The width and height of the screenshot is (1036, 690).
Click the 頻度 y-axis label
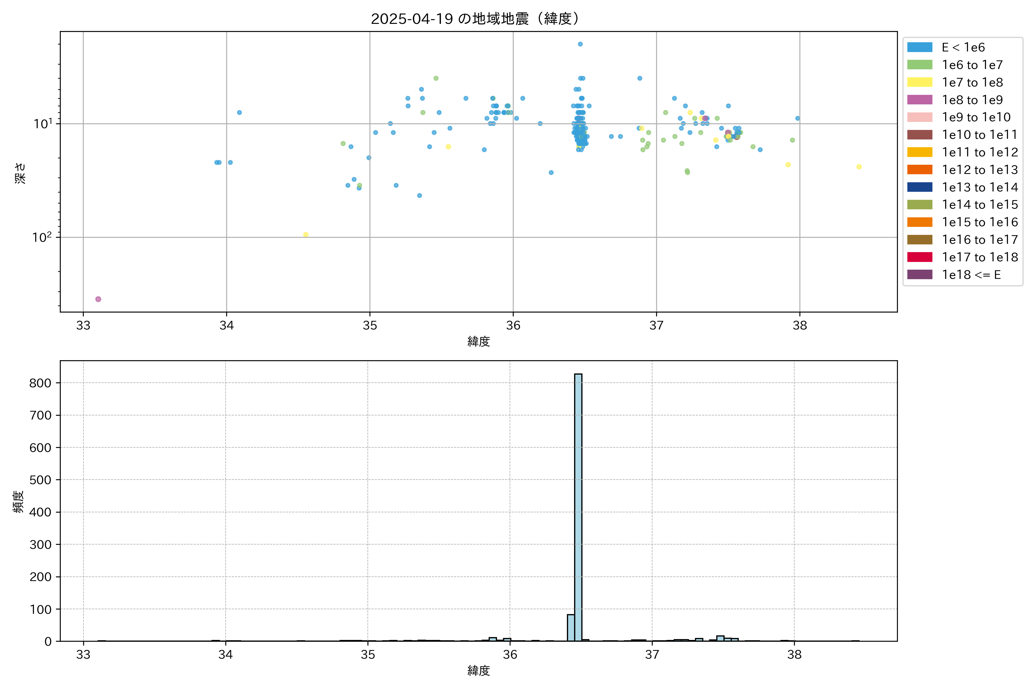[18, 502]
